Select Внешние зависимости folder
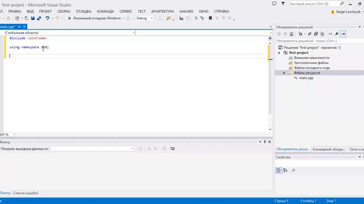This screenshot has height=204, width=364. click(312, 58)
